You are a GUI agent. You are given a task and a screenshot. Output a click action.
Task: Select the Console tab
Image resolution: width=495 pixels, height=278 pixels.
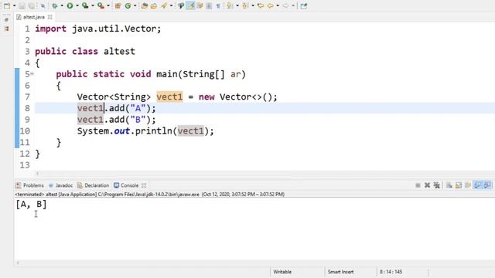coord(126,185)
